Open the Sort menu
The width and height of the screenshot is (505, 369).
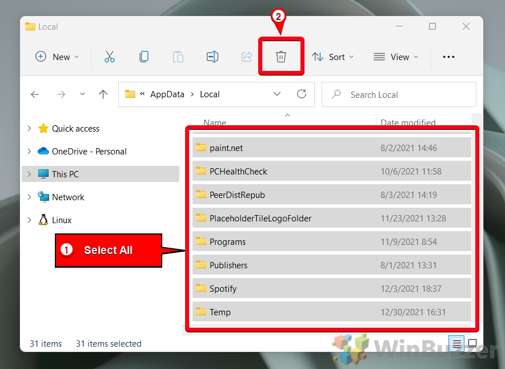coord(333,57)
